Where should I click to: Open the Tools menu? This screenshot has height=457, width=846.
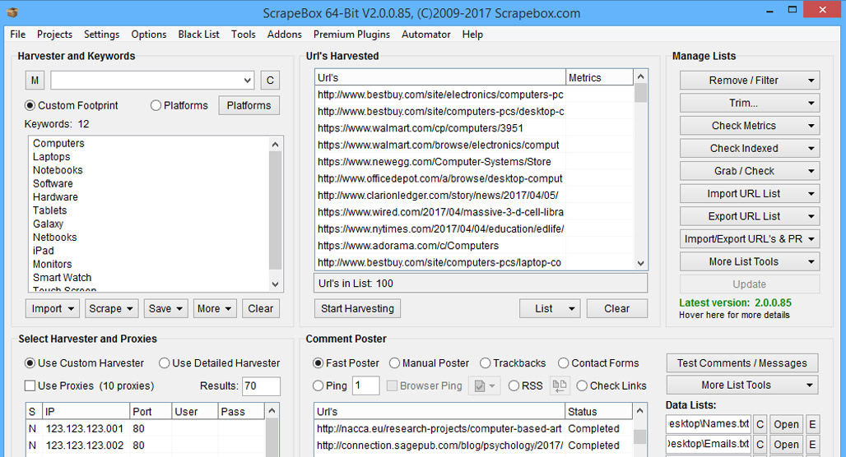(x=244, y=35)
